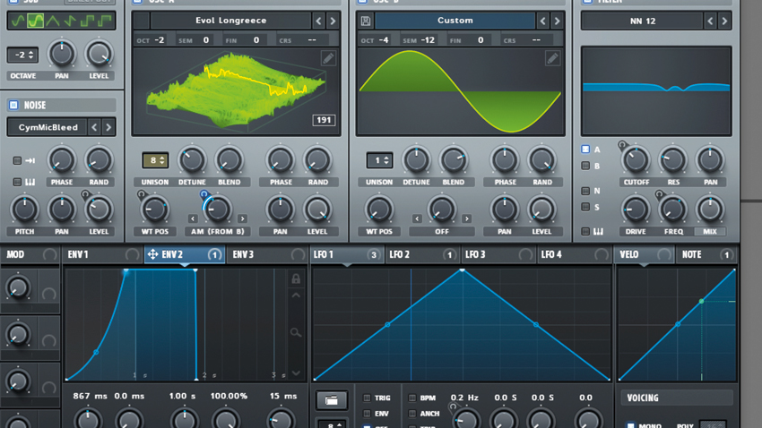Click the OSC A frame number 191

pos(324,120)
